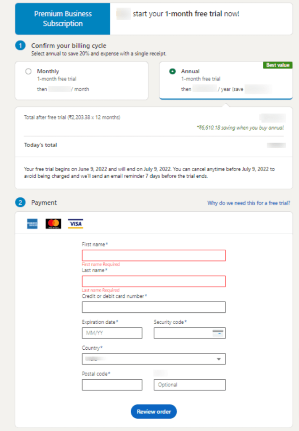Screen dimensions: 299x431
Task: Click the Best value badge
Action: point(278,65)
